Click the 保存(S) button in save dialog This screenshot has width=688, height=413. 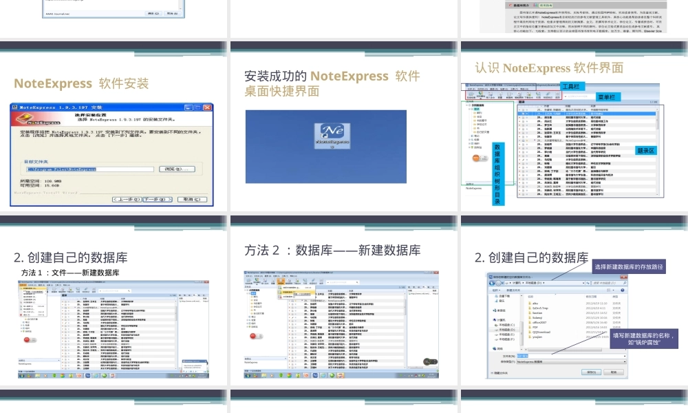pyautogui.click(x=592, y=372)
